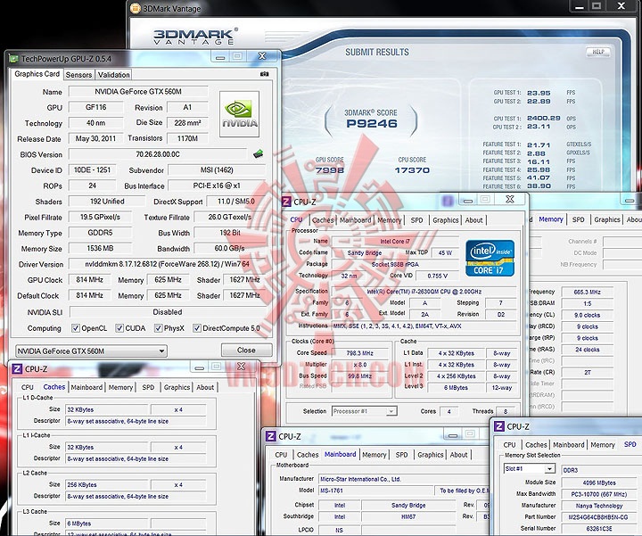Close the CPU-Z processor window
The height and width of the screenshot is (536, 642).
tap(510, 200)
